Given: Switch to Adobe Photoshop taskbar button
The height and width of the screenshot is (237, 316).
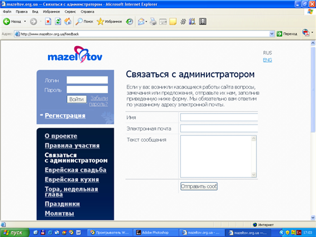Looking at the screenshot, I should click(x=156, y=233).
